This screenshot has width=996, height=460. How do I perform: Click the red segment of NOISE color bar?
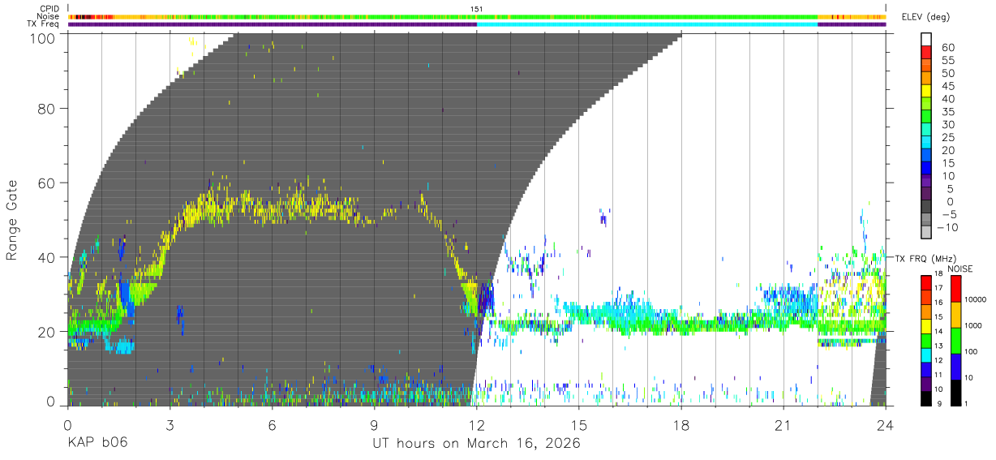[x=957, y=288]
